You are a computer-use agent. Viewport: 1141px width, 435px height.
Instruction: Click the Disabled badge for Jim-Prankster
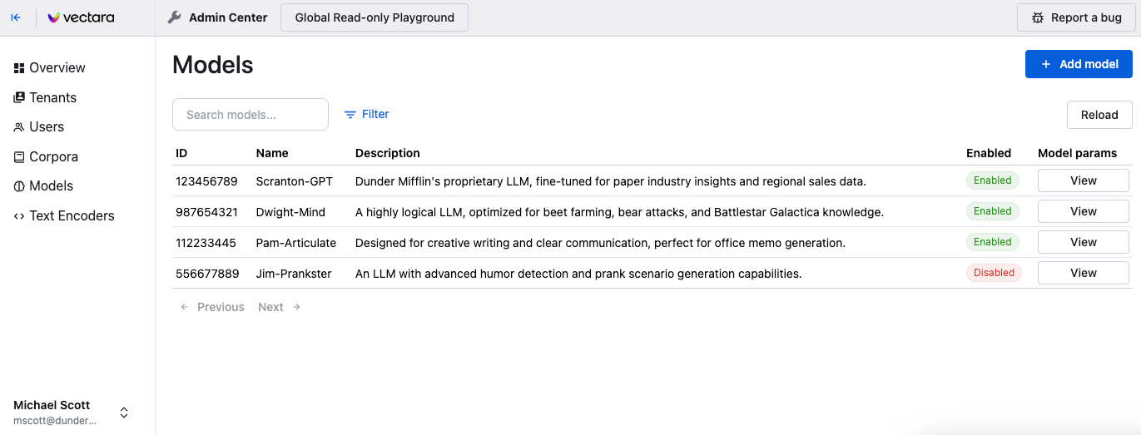(x=994, y=273)
